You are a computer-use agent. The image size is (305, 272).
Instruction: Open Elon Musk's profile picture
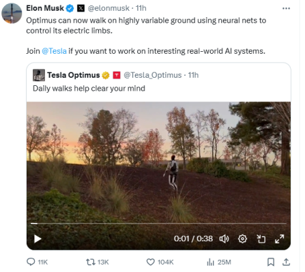(12, 14)
